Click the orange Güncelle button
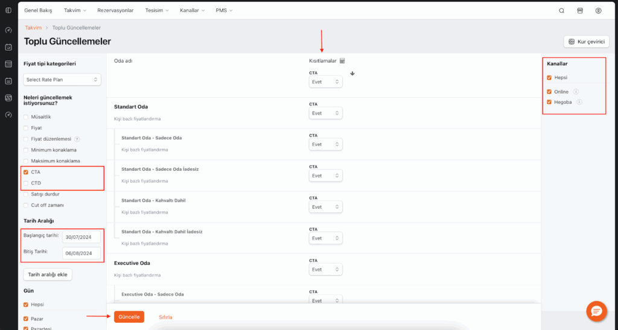Viewport: 618px width, 330px height. (129, 317)
